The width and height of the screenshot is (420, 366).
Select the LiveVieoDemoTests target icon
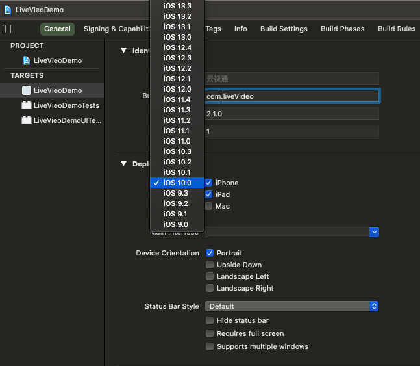click(x=27, y=105)
